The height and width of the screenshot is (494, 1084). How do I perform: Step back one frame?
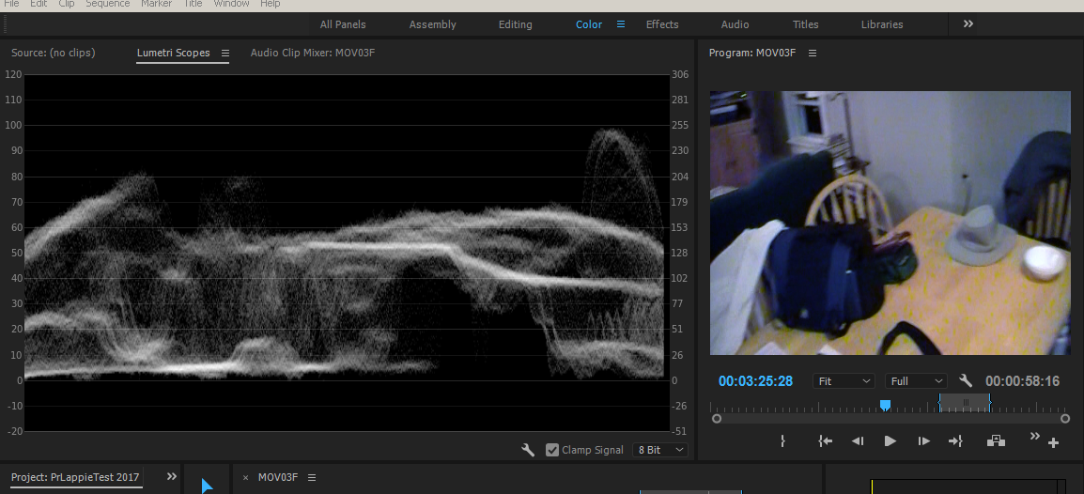(858, 440)
